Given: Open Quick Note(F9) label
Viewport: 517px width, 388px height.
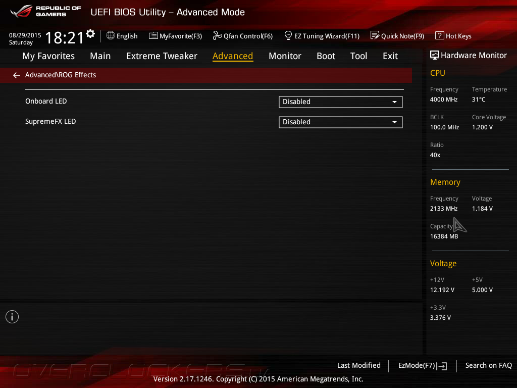Looking at the screenshot, I should pos(402,36).
